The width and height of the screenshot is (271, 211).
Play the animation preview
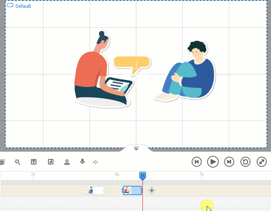click(x=213, y=162)
